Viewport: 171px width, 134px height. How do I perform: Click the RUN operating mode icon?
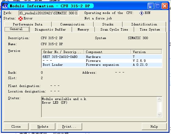point(141,13)
